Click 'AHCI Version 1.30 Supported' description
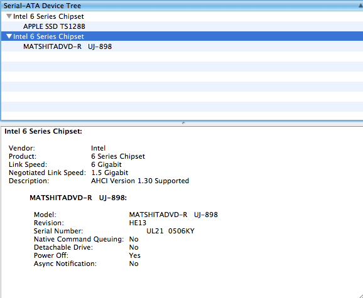363x298 pixels. pos(140,181)
